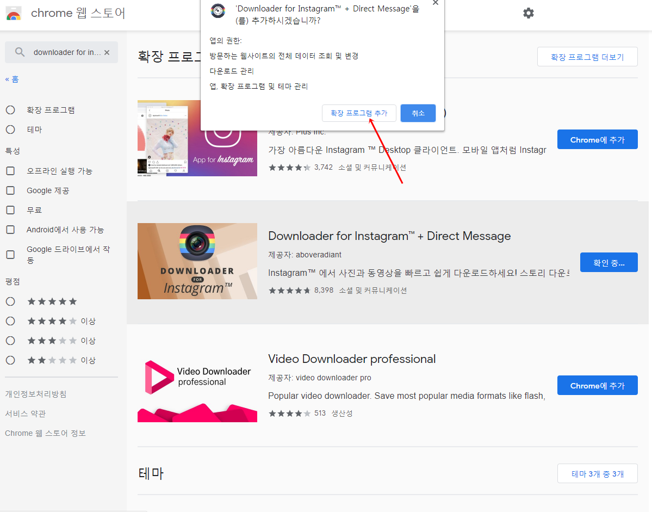
Task: Select four stars 이상 rating filter
Action: 10,321
